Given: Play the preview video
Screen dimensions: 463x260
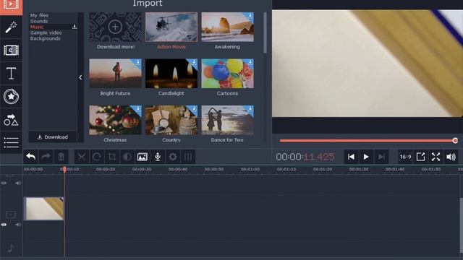Looking at the screenshot, I should tap(366, 157).
